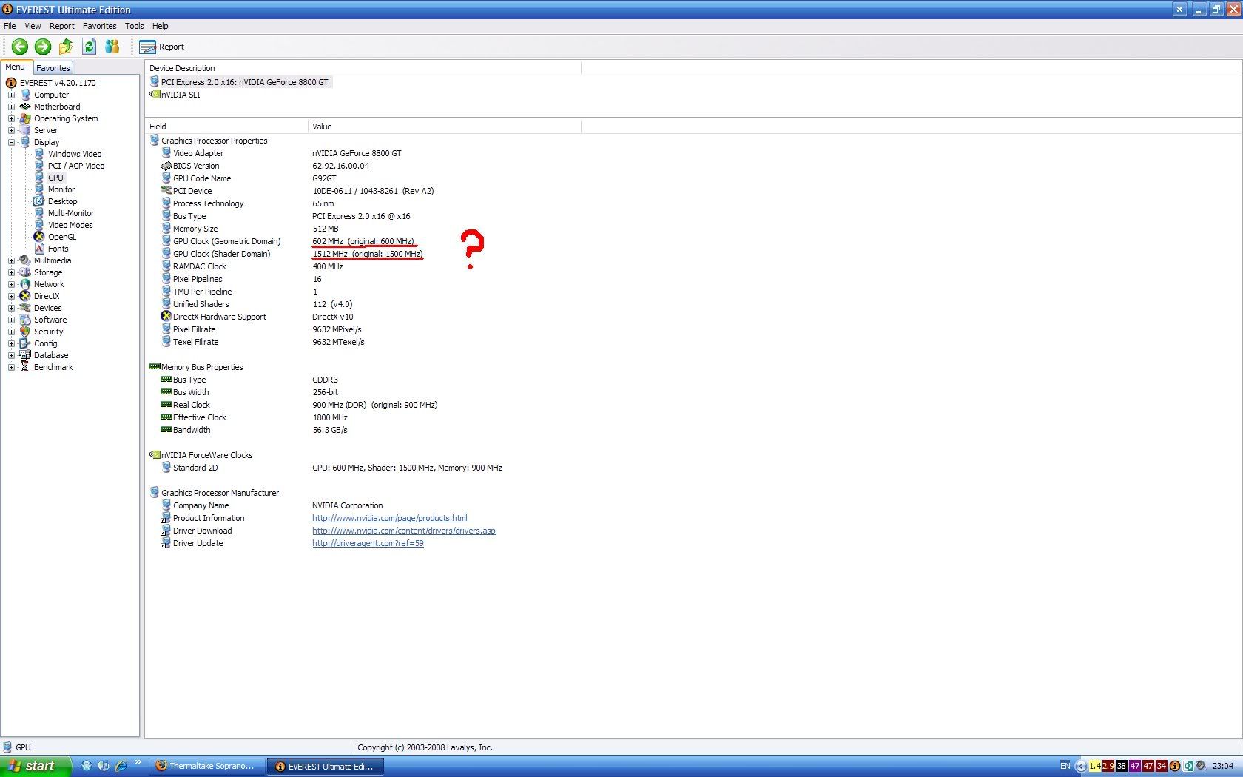The image size is (1243, 777).
Task: Select the DirectX tree item
Action: [x=46, y=296]
